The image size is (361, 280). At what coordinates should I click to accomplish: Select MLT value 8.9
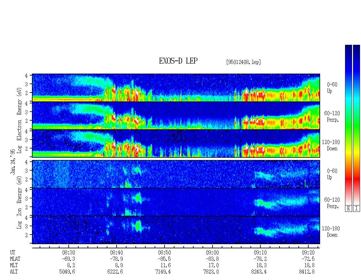tap(119, 266)
